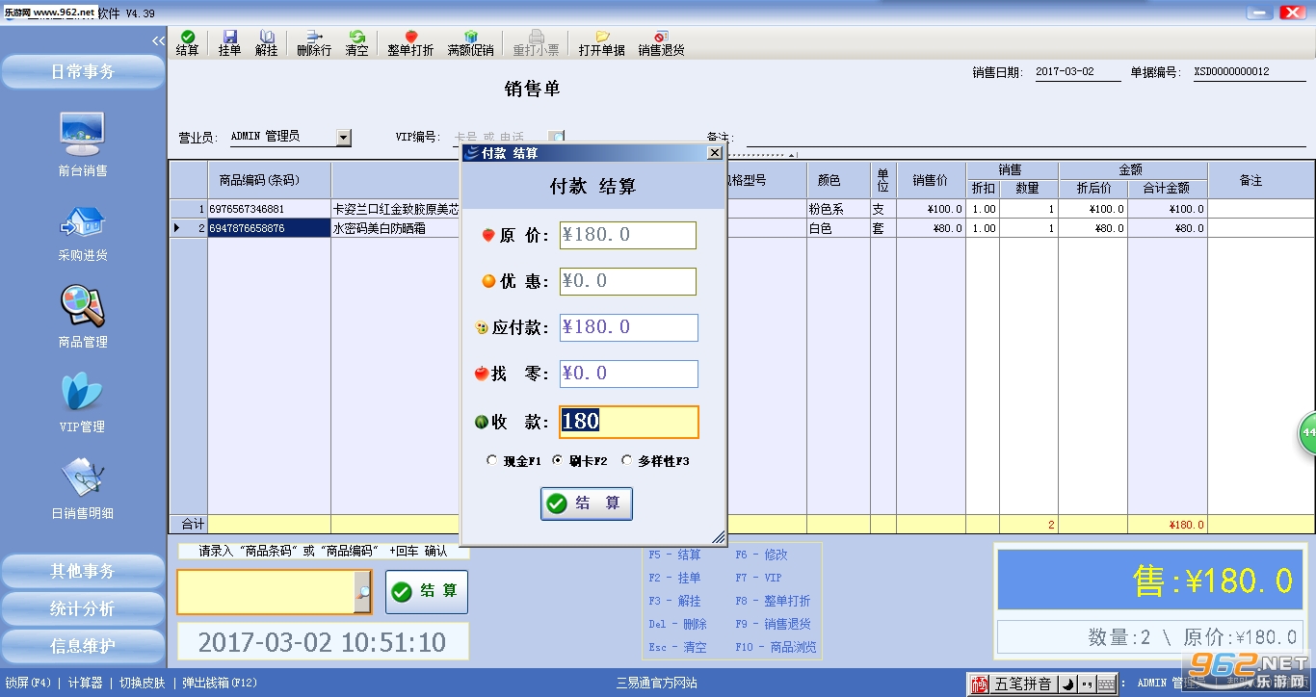The height and width of the screenshot is (697, 1316).
Task: Click the 销售日期 date field
Action: pyautogui.click(x=1077, y=72)
